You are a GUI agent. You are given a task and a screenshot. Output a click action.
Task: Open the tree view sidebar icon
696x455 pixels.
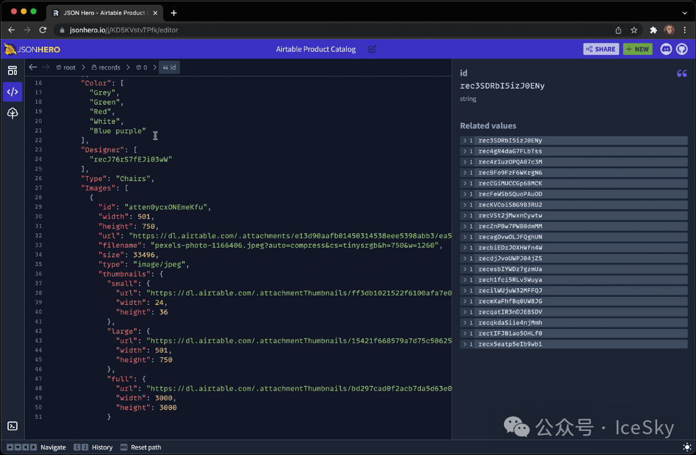coord(12,113)
